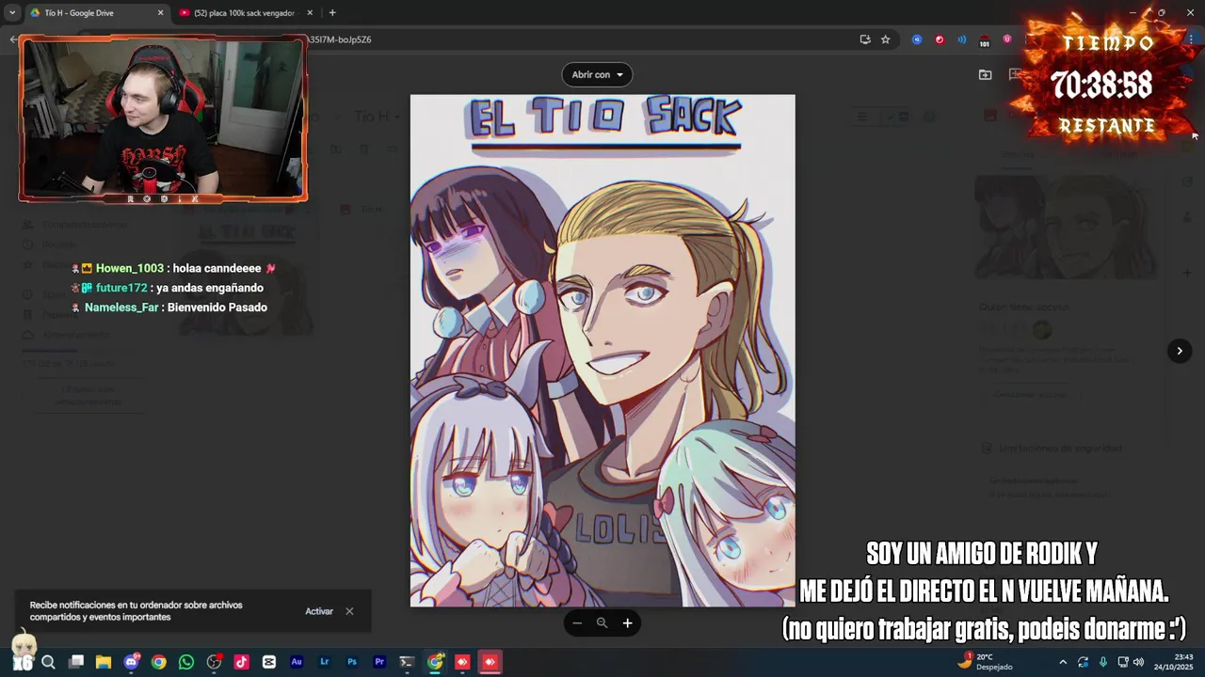Open Adobe Lightroom from the taskbar

click(324, 662)
